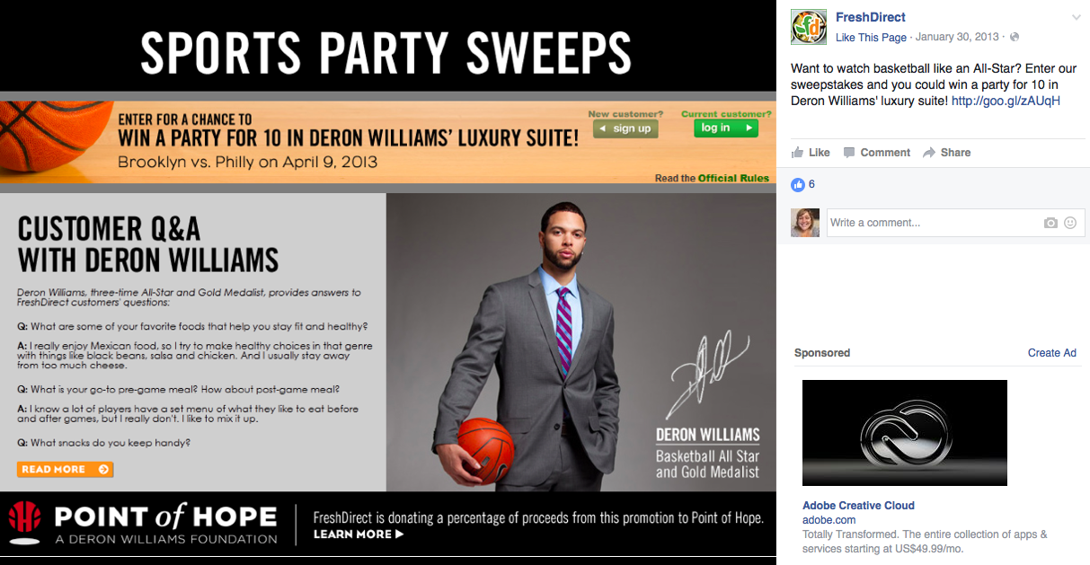Viewport: 1090px width, 565px height.
Task: Share the sweepstakes post
Action: (947, 153)
